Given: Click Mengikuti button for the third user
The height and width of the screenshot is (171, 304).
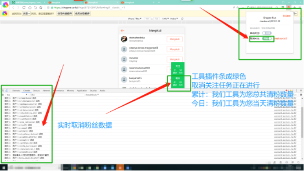Looking at the screenshot, I should tap(174, 59).
